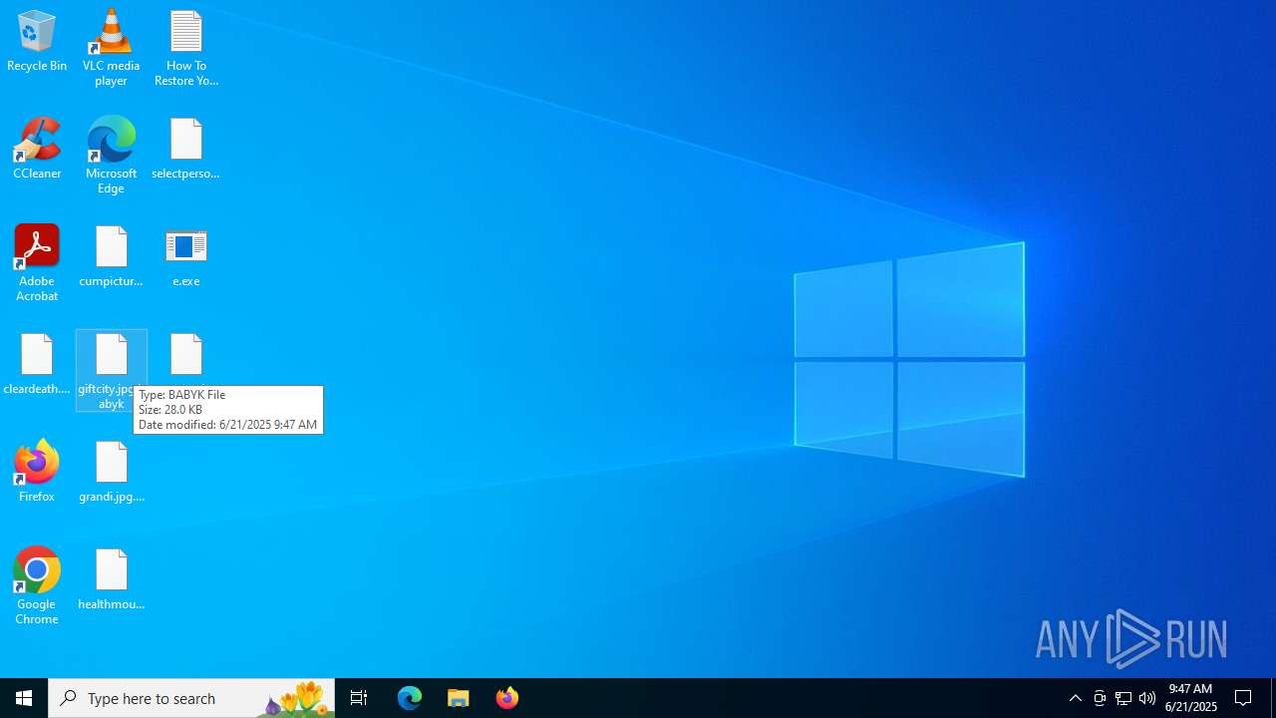Open the volume speaker tray icon

1147,698
